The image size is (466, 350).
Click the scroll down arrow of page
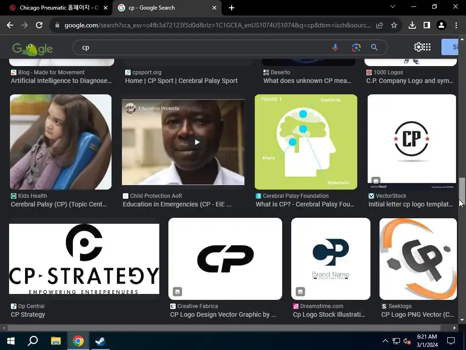coord(462,320)
